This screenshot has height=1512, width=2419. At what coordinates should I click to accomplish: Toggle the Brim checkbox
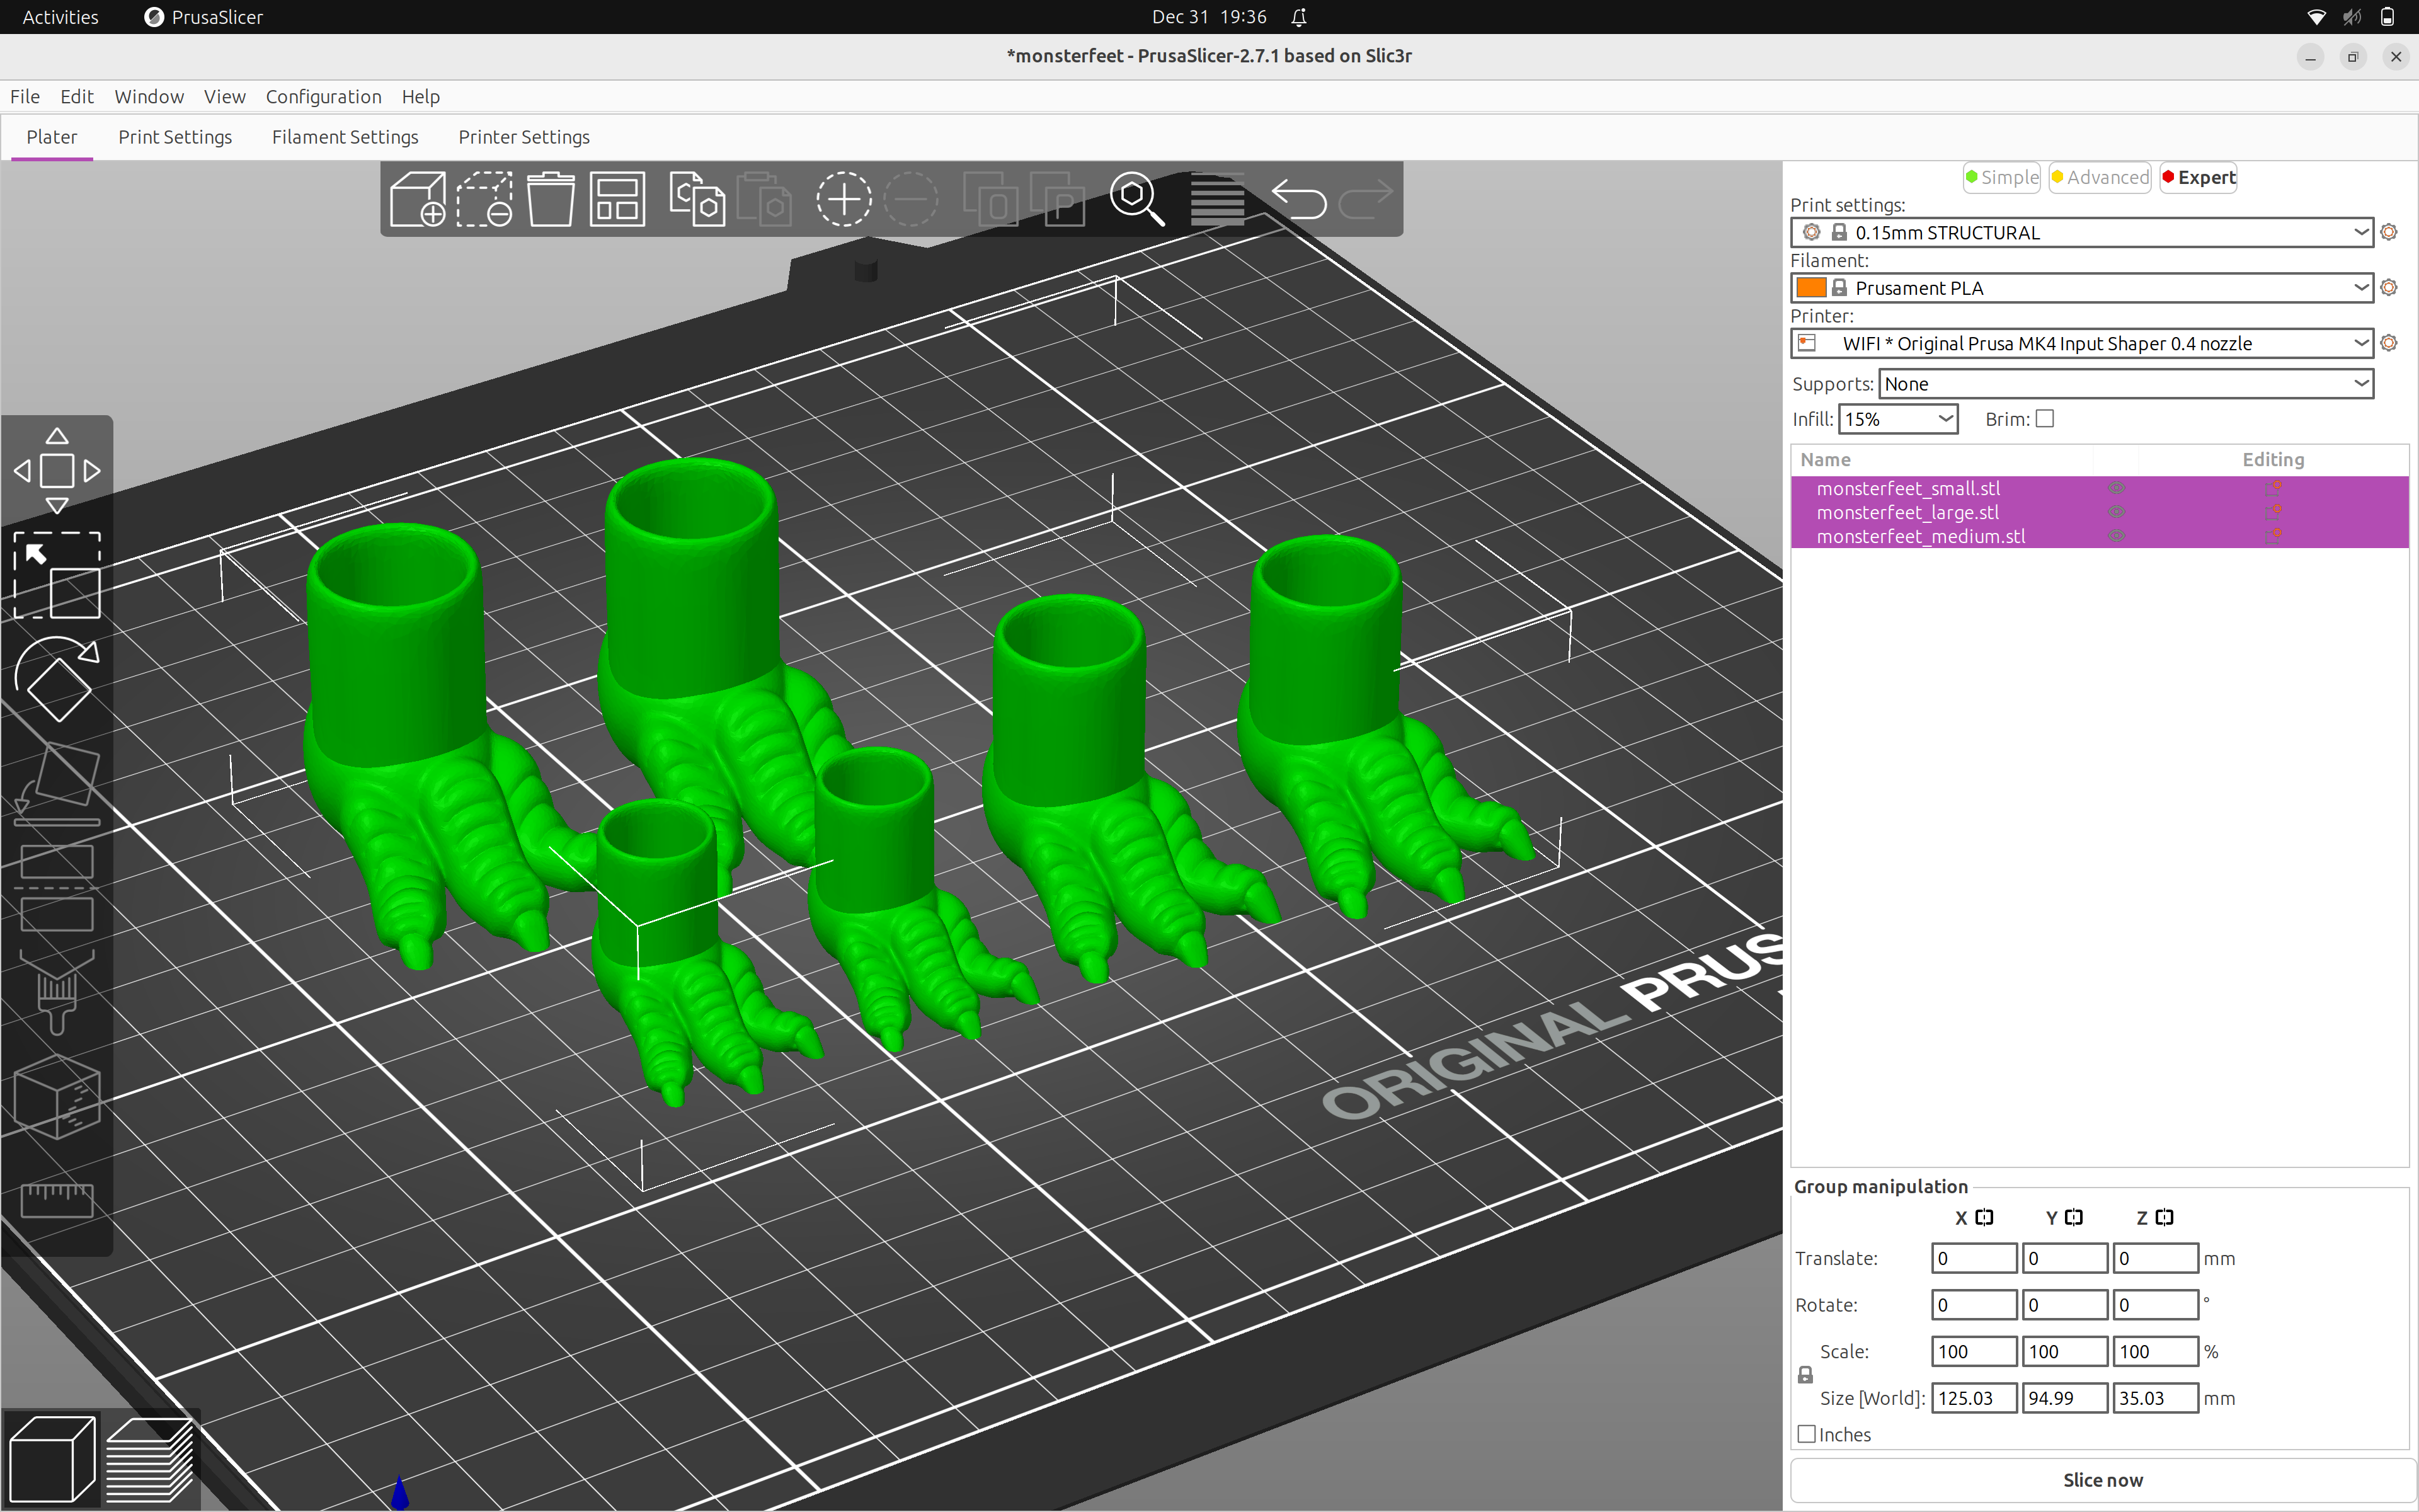coord(2044,419)
